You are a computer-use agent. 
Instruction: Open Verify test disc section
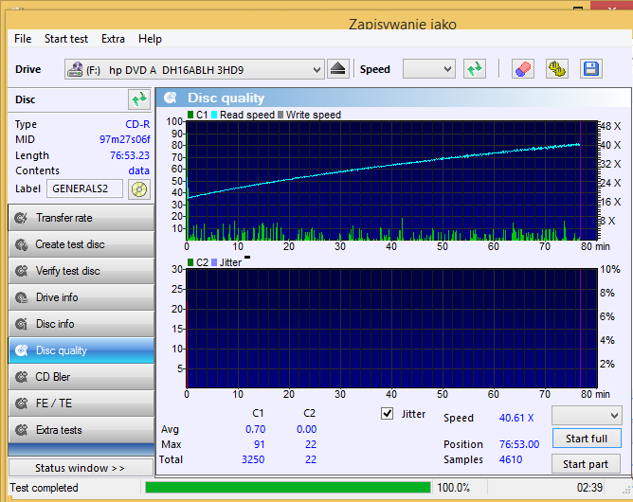pos(81,271)
